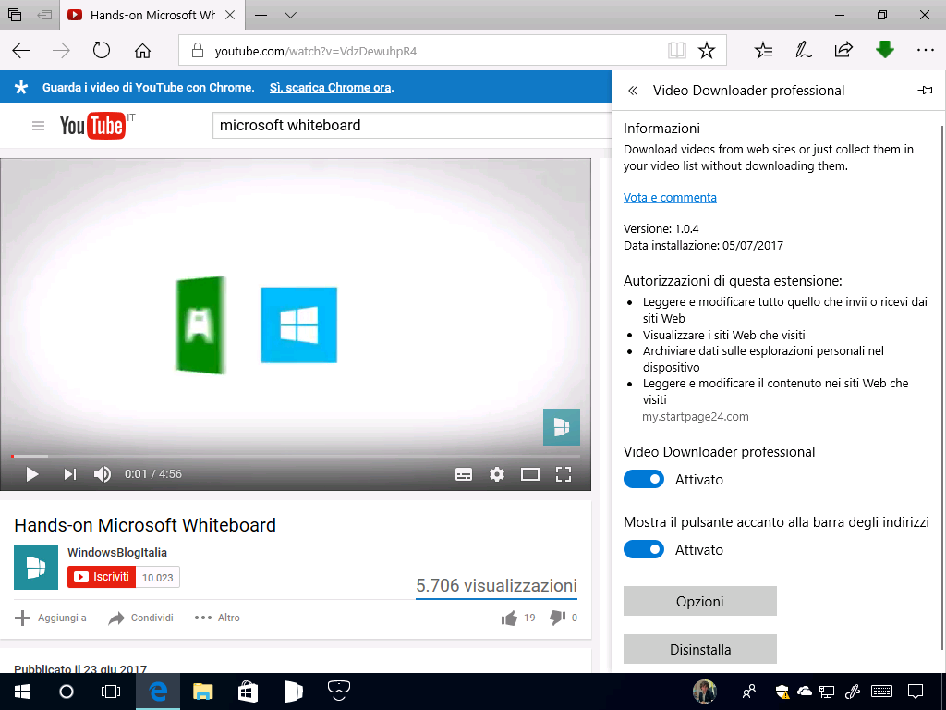
Task: Open the Vota e commenta link
Action: pos(670,198)
